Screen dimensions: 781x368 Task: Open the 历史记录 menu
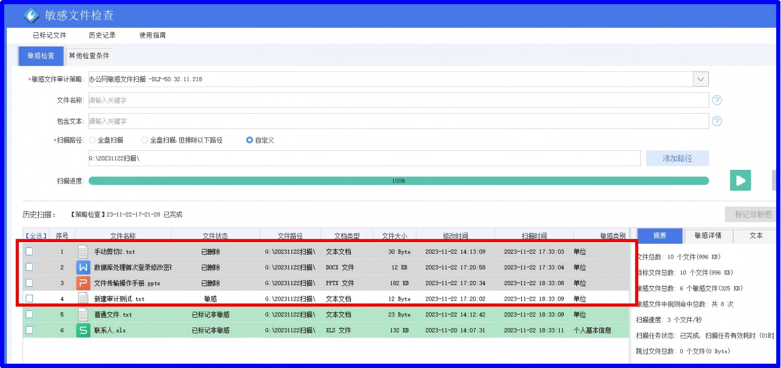102,35
